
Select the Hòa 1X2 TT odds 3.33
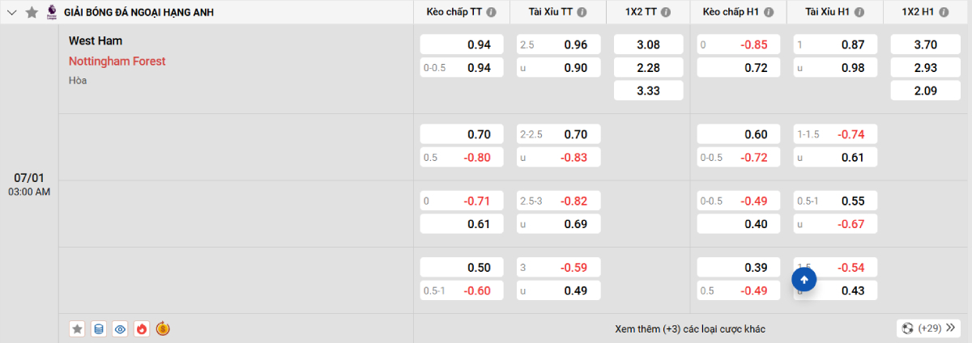(x=648, y=91)
